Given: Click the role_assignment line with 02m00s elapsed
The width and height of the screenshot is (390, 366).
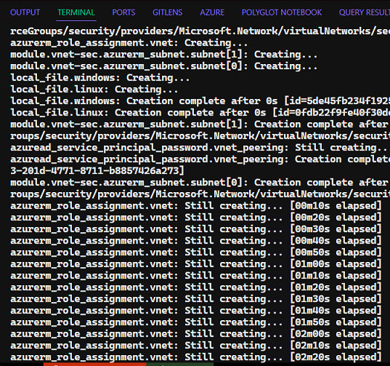Looking at the screenshot, I should coord(196,334).
